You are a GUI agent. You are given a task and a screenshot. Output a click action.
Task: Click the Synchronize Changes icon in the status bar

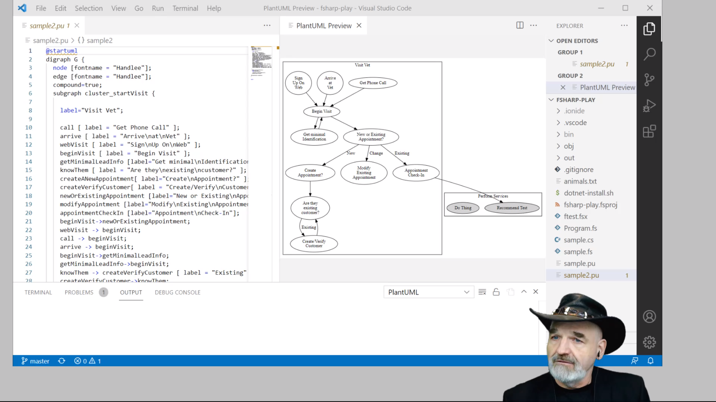tap(62, 361)
